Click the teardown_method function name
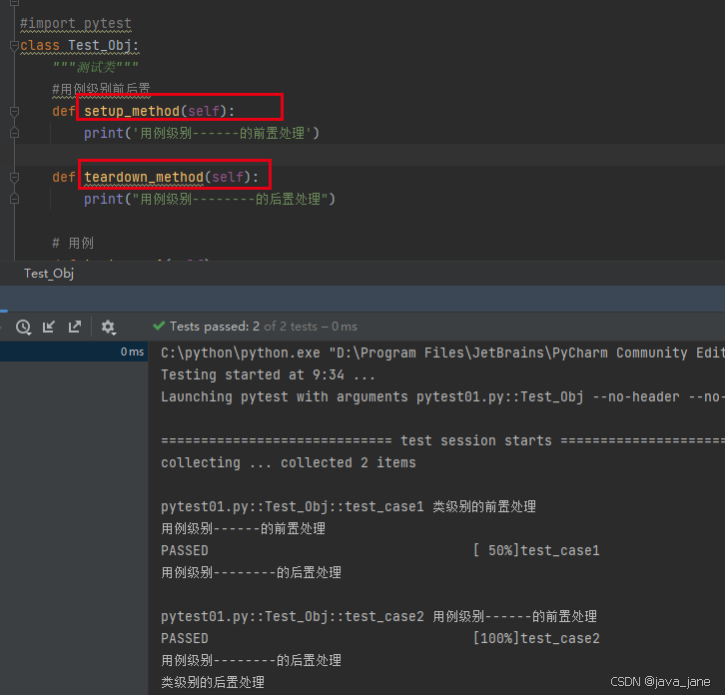The image size is (725, 695). click(x=144, y=177)
